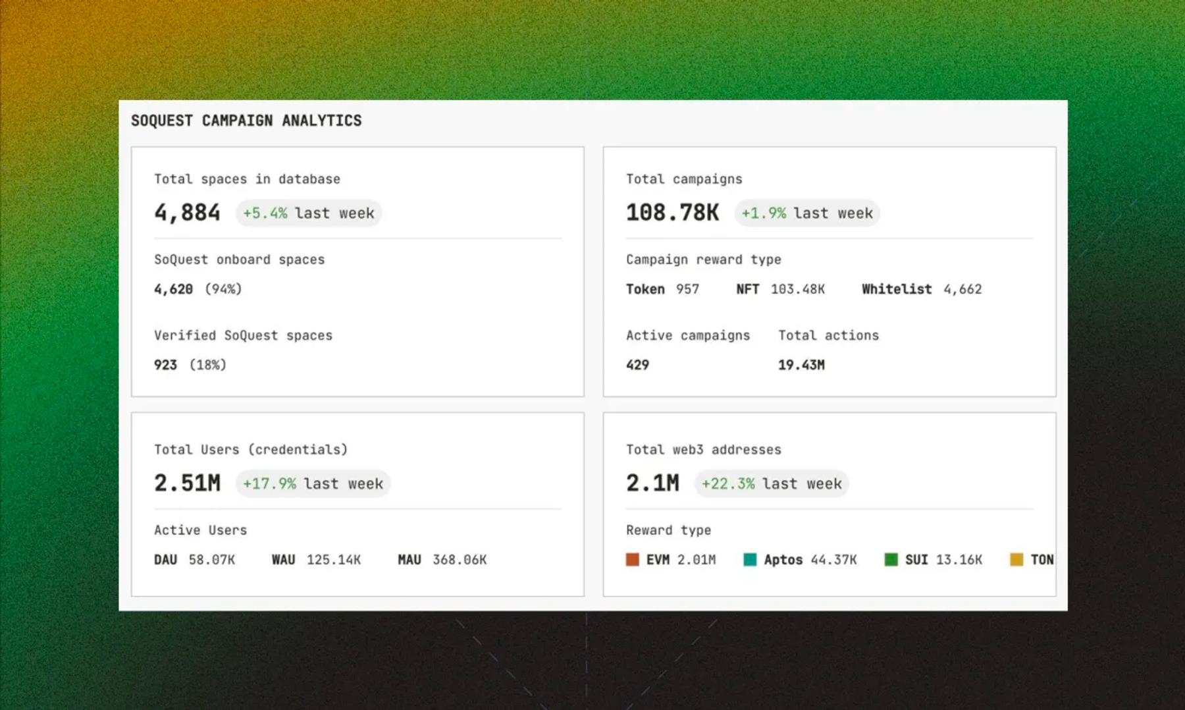1185x710 pixels.
Task: Click the 'Reward type' label under web3 addresses
Action: pos(668,530)
